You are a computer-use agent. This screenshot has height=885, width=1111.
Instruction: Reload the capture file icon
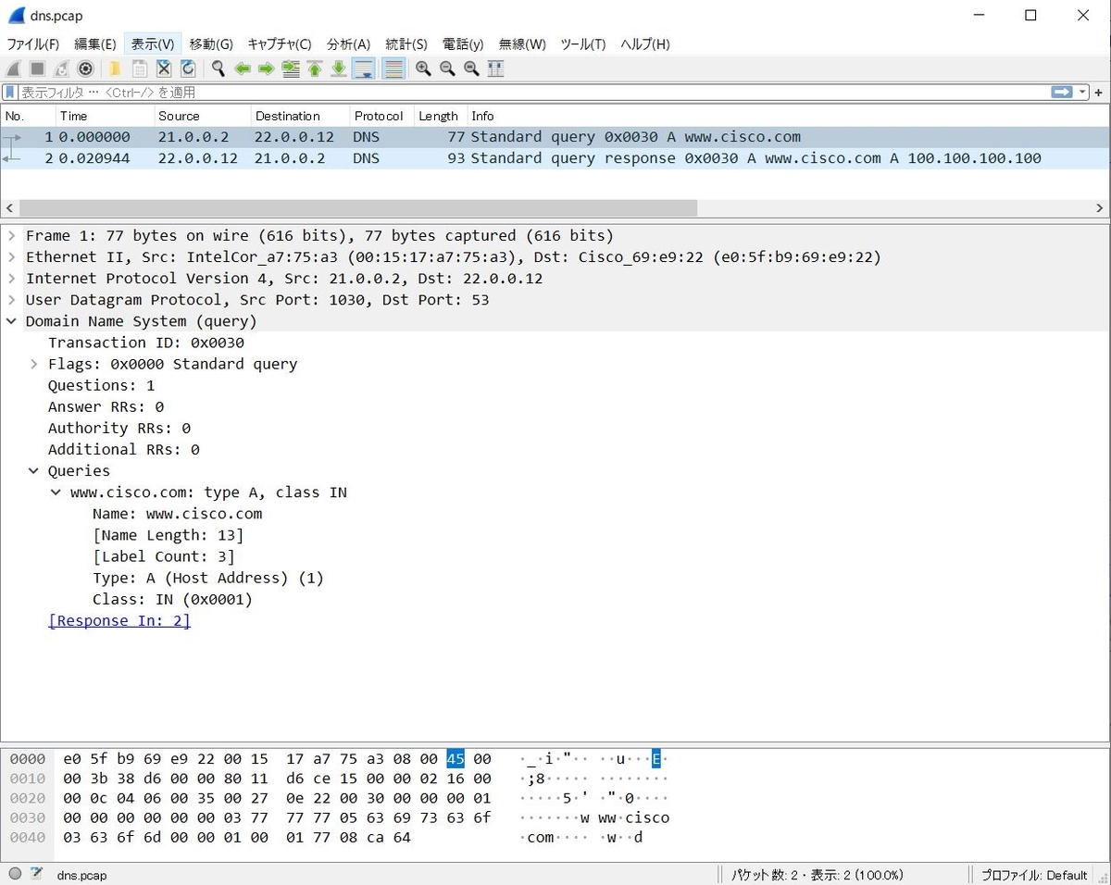click(188, 69)
